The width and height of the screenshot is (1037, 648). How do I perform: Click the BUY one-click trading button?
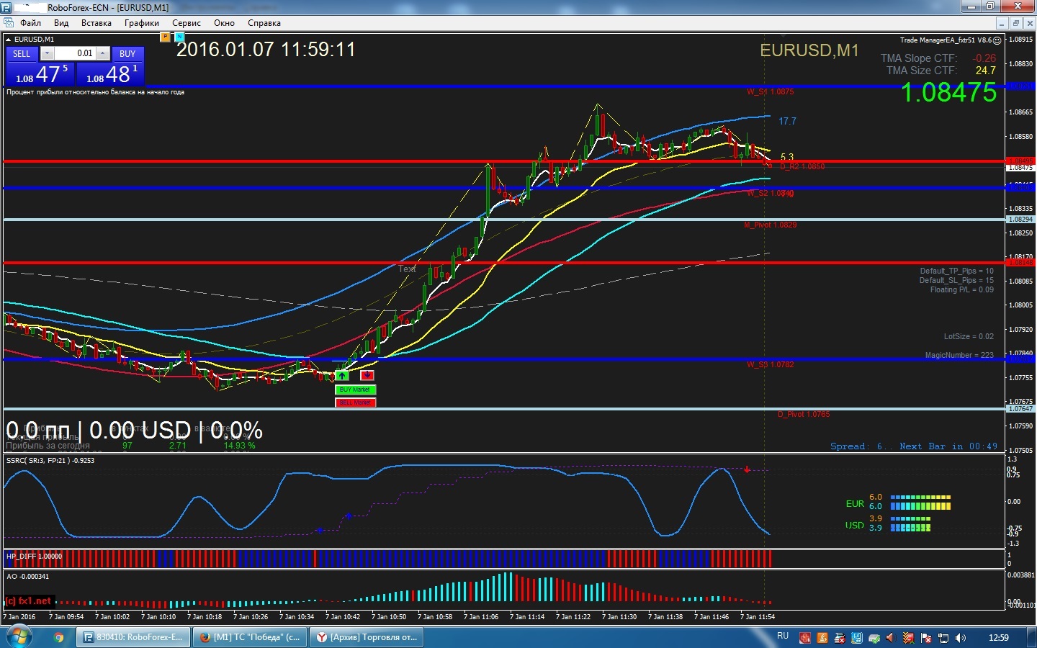[x=127, y=54]
